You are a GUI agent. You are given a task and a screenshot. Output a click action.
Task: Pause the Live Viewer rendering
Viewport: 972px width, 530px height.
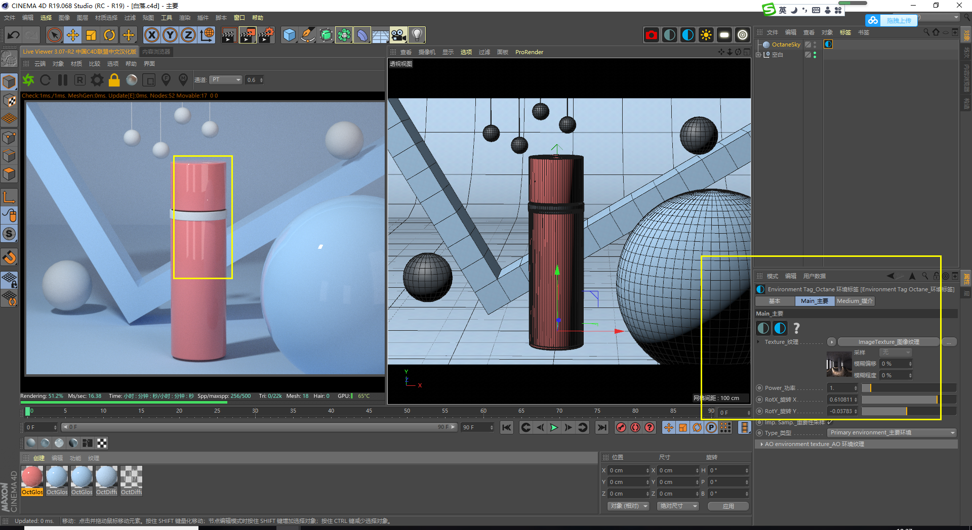63,80
